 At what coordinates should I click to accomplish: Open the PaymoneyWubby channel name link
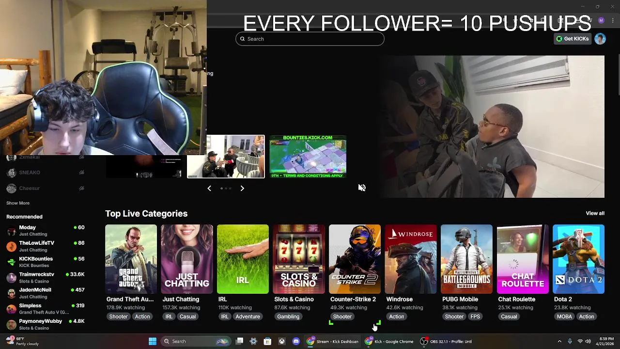point(41,321)
